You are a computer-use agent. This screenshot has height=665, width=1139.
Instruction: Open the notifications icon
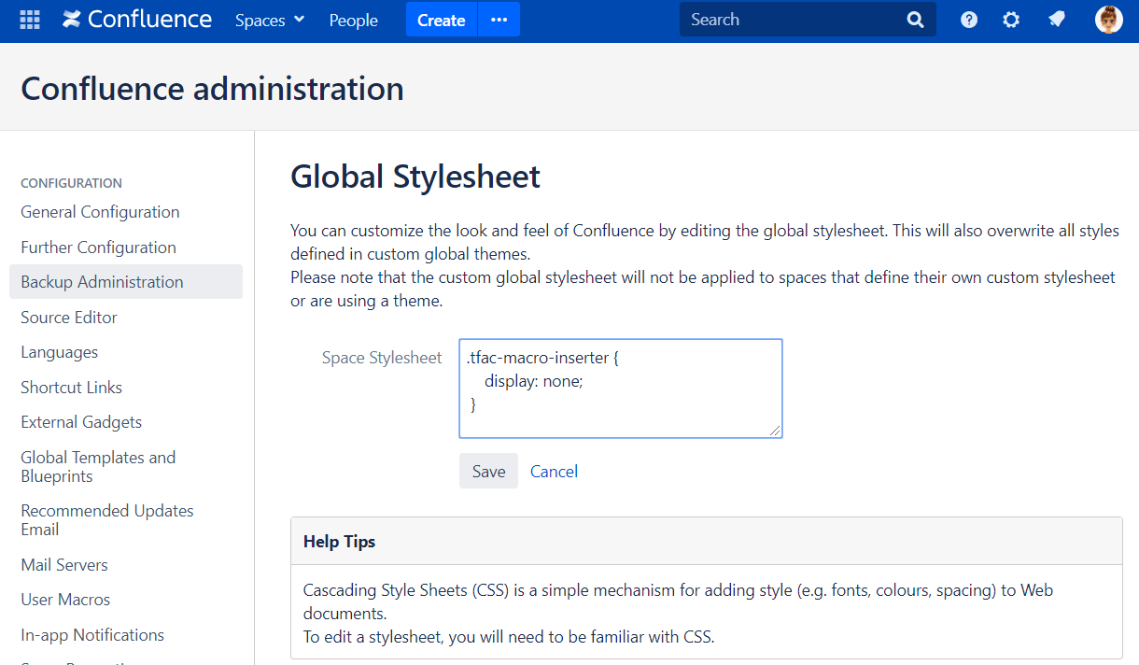(1057, 20)
